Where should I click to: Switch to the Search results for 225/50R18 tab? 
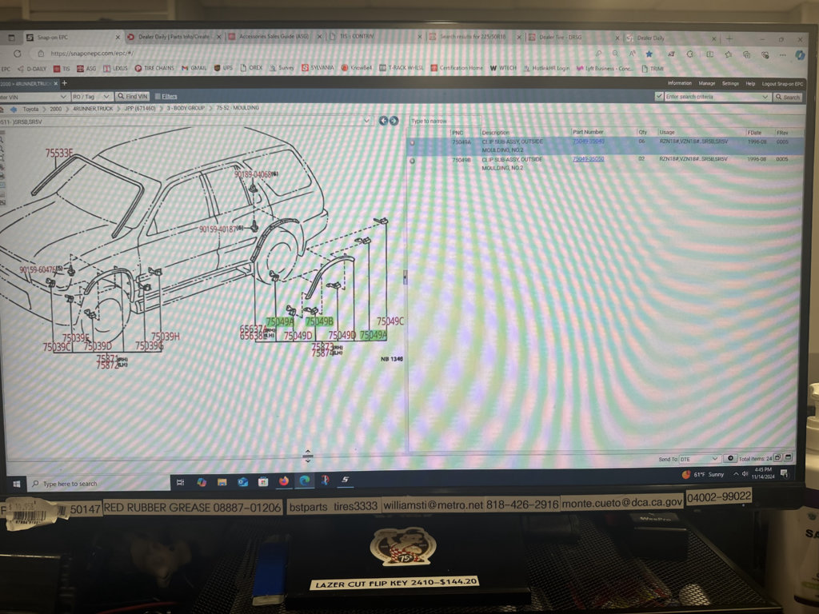click(x=473, y=37)
